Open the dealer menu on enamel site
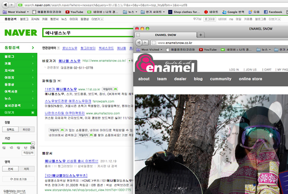Viewport: 288px width, 194px height. (x=180, y=79)
